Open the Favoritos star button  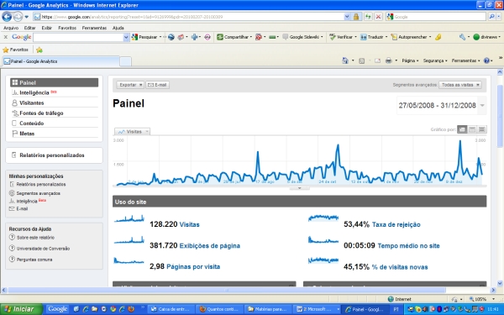pyautogui.click(x=15, y=50)
